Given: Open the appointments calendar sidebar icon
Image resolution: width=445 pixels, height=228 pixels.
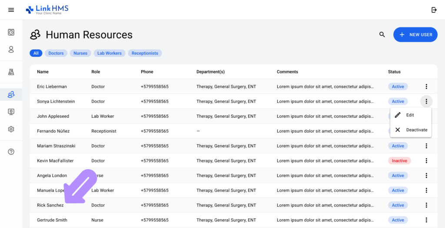Looking at the screenshot, I should 11,32.
